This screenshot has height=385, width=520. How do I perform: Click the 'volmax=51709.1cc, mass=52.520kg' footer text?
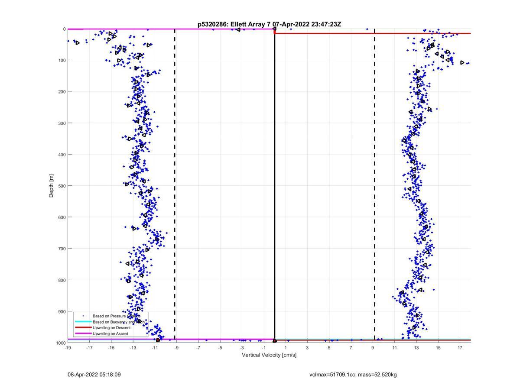pyautogui.click(x=353, y=374)
